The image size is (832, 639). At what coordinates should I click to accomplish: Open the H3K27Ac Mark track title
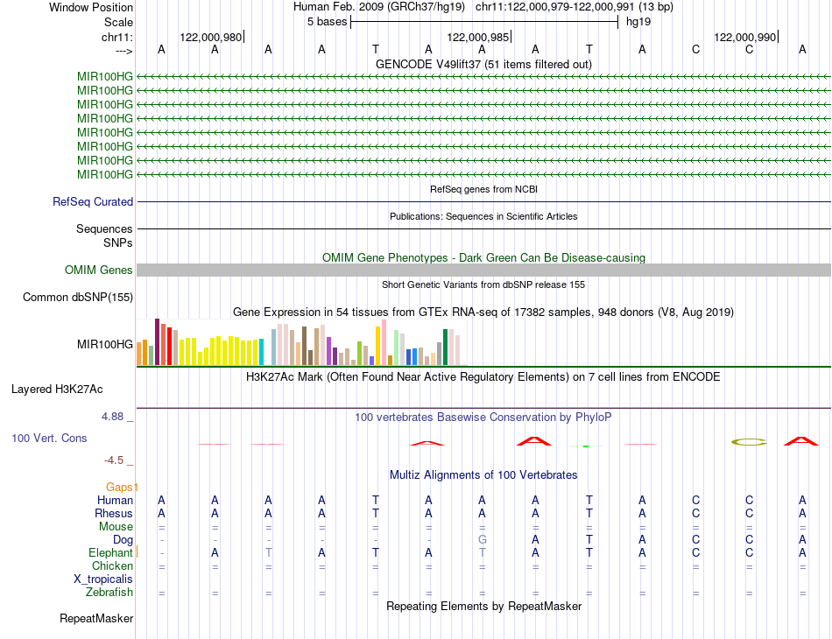point(483,377)
